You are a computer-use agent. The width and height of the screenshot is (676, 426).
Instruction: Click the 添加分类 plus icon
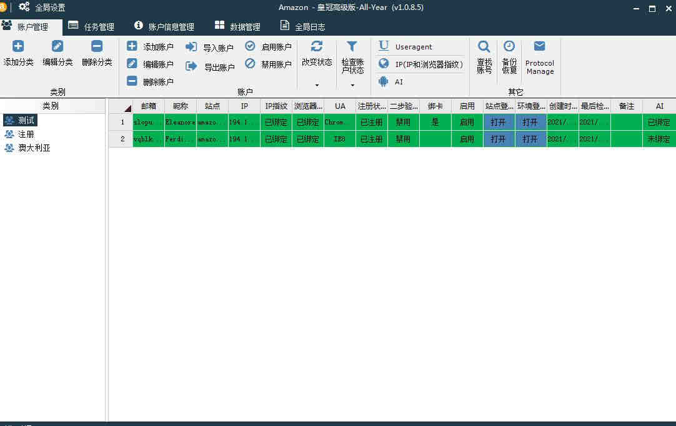point(18,46)
